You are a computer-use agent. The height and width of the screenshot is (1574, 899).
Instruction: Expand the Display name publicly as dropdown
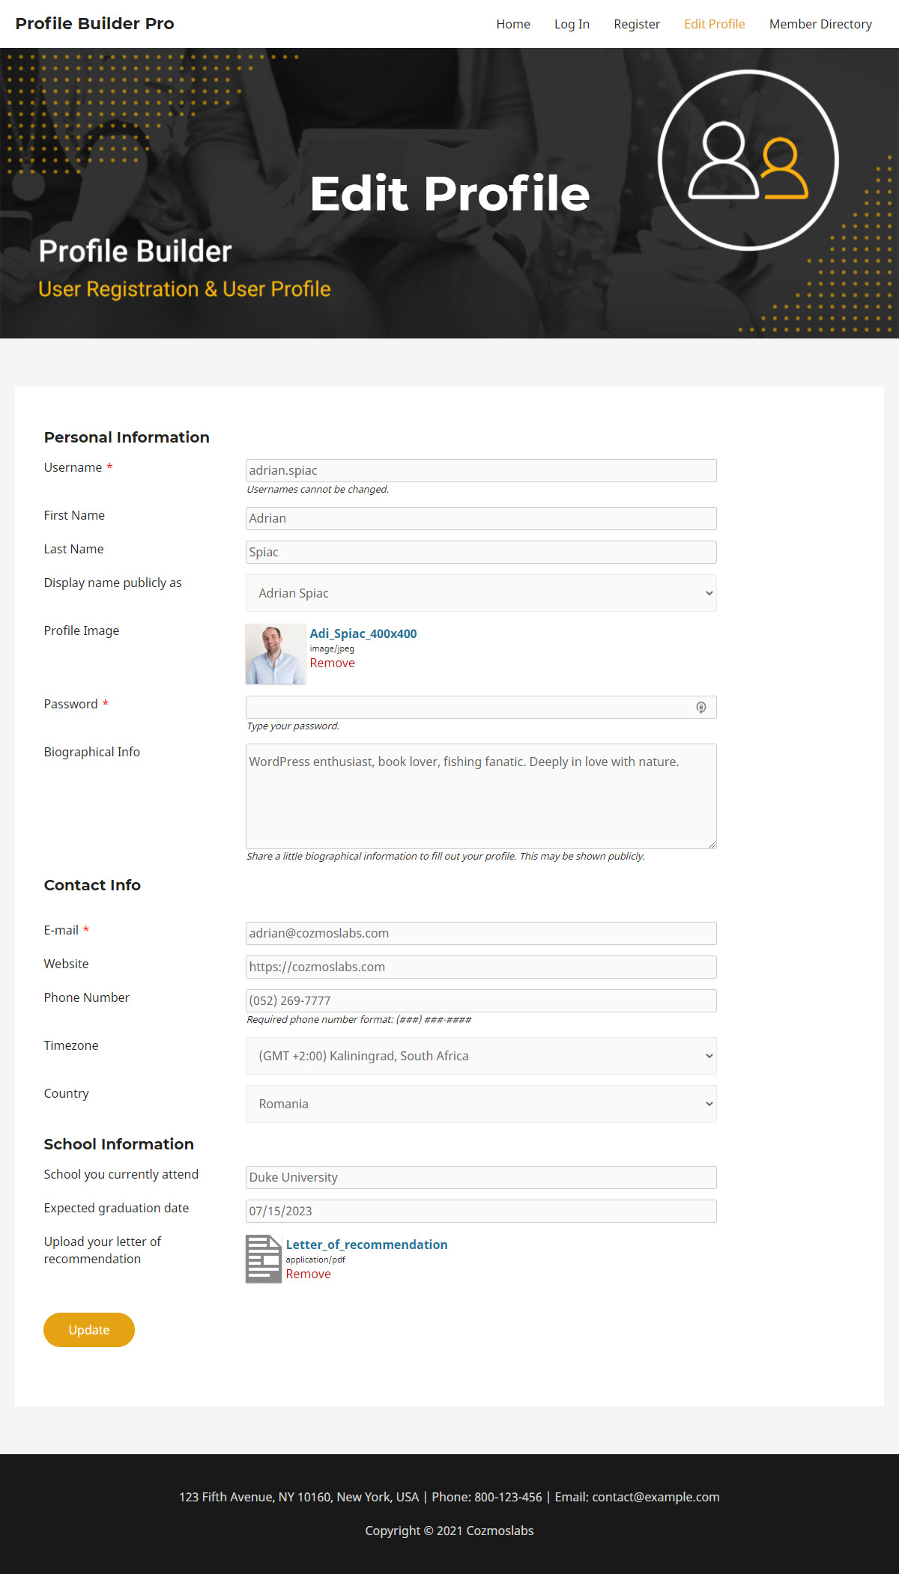click(481, 593)
